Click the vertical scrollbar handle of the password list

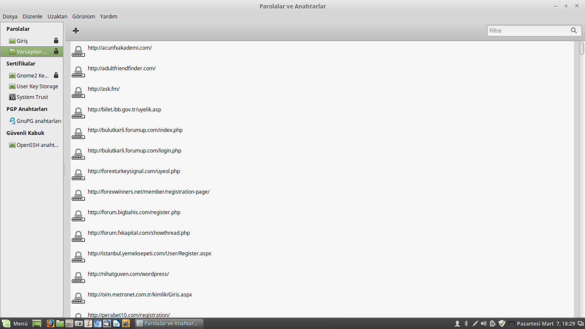(x=582, y=48)
